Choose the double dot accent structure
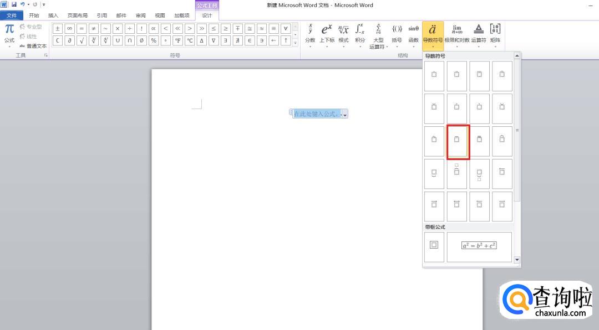This screenshot has height=330, width=599. tap(457, 75)
